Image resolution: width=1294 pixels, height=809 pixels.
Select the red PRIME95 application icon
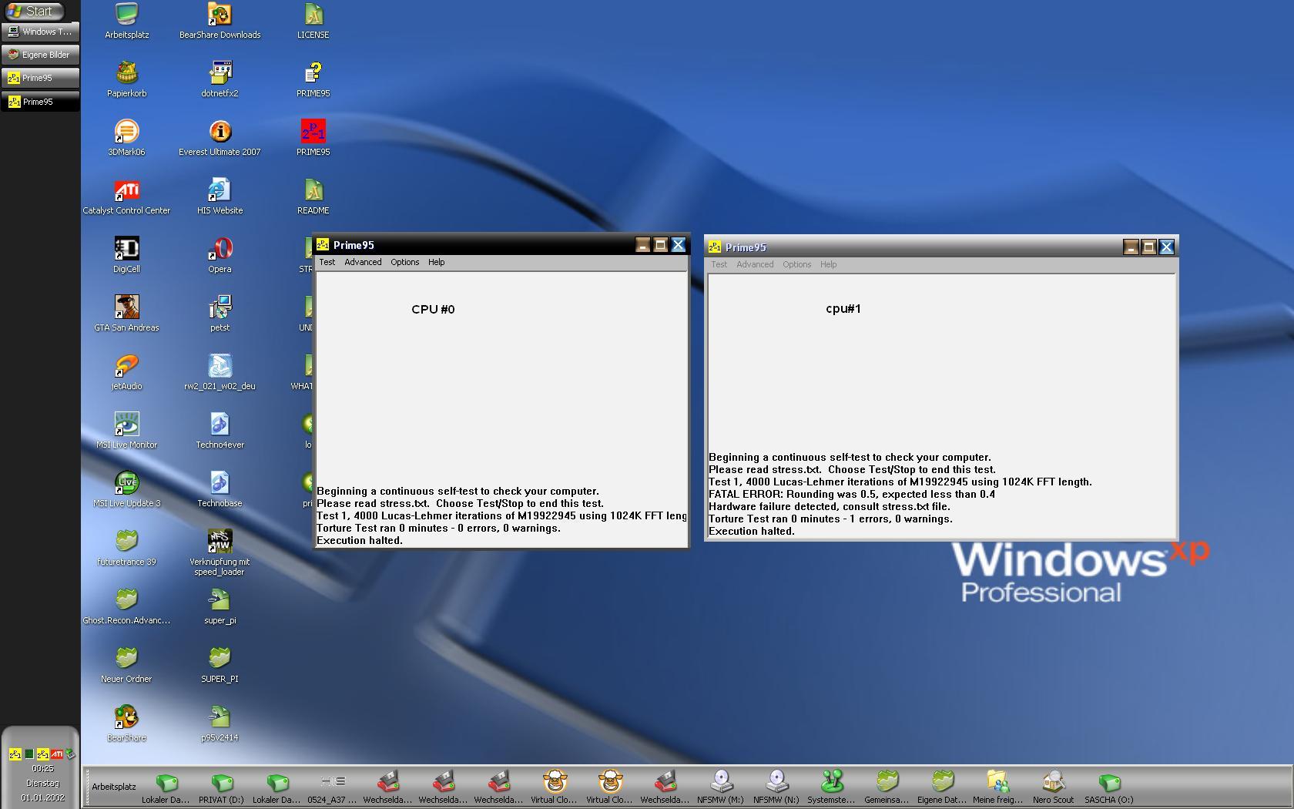click(313, 138)
